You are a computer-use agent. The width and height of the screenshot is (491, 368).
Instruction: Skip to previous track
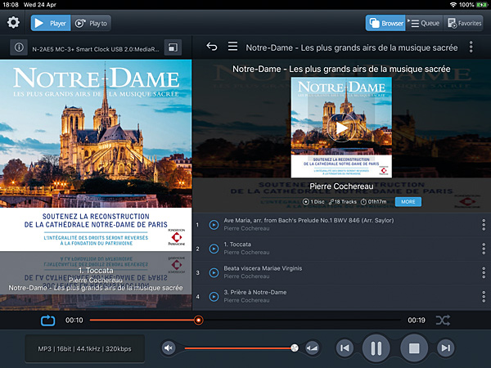click(x=345, y=348)
